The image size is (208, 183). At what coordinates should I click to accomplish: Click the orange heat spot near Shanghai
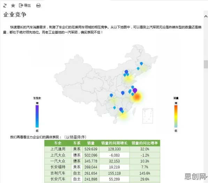(x=137, y=97)
